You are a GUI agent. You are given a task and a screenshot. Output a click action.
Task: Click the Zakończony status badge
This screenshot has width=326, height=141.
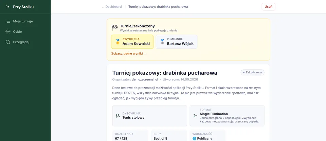[252, 72]
